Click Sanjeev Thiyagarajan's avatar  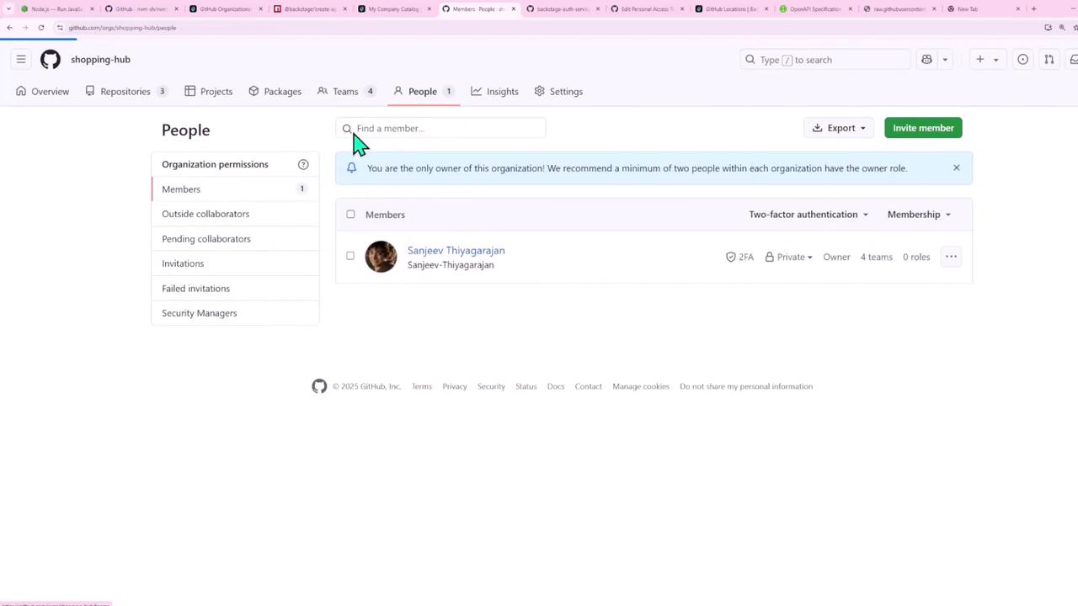381,257
